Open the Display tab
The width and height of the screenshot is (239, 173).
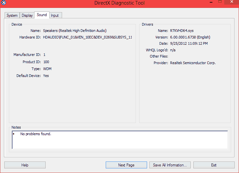[x=27, y=15]
